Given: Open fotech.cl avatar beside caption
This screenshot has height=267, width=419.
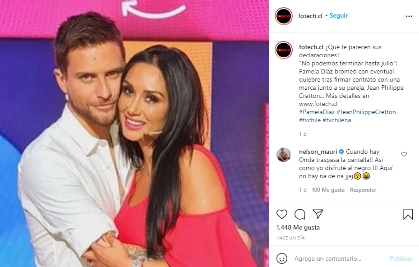Looking at the screenshot, I should pyautogui.click(x=284, y=50).
